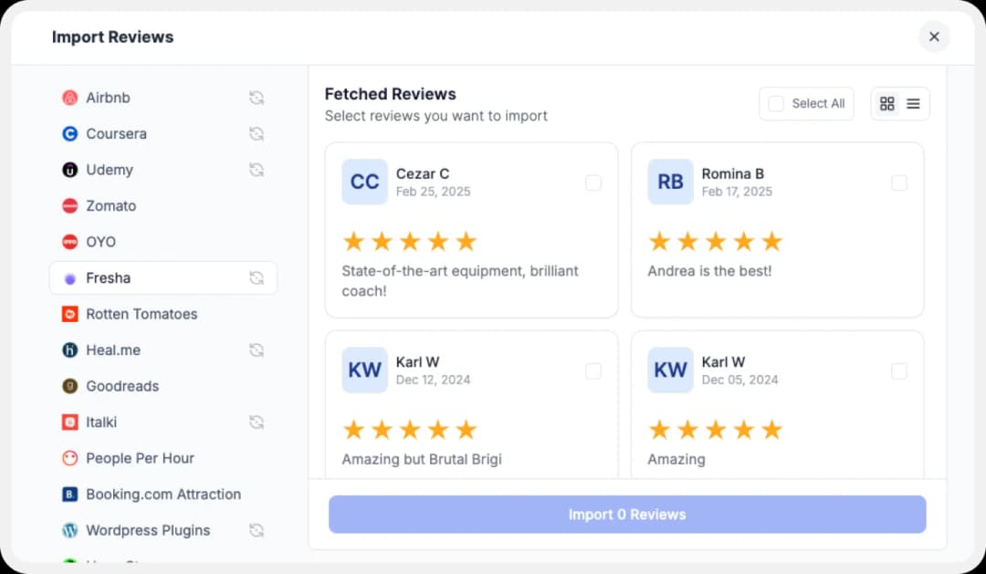Select the Rotten Tomatoes icon
986x574 pixels.
[66, 314]
